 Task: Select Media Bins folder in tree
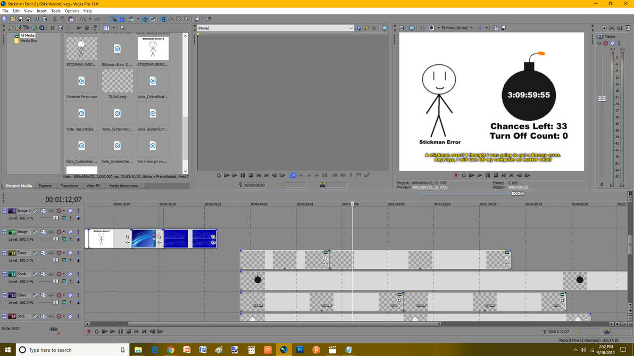point(29,41)
